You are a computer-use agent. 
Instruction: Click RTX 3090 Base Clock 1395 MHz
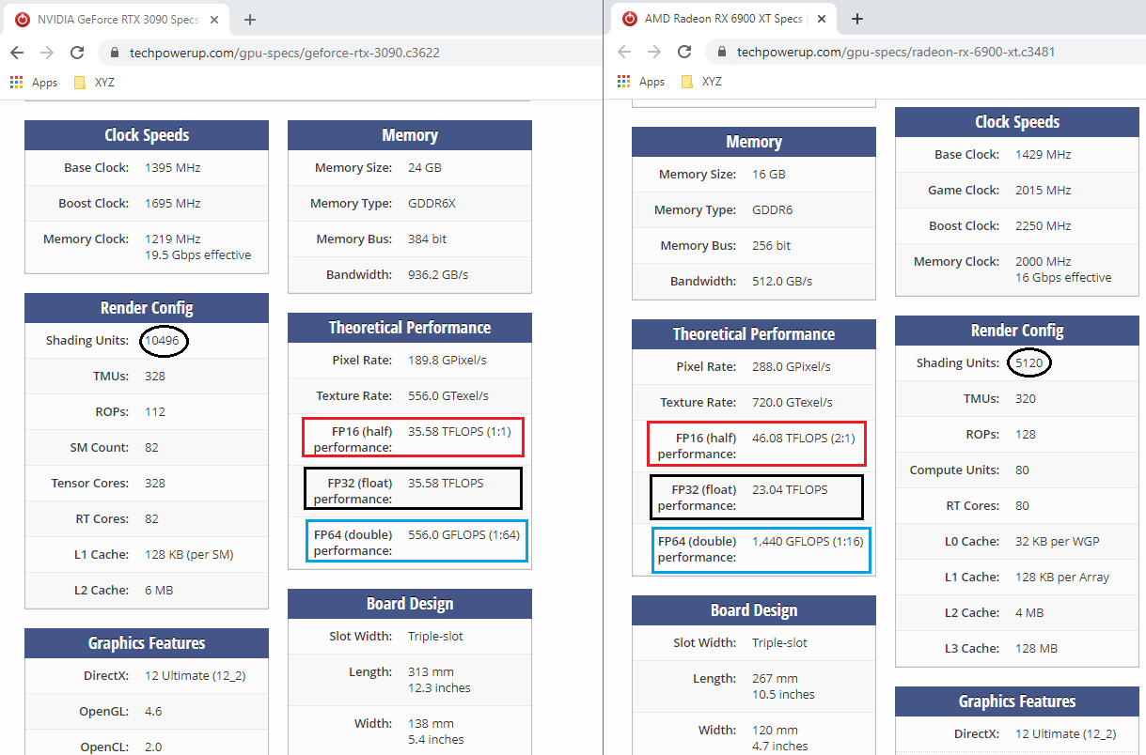pyautogui.click(x=173, y=167)
